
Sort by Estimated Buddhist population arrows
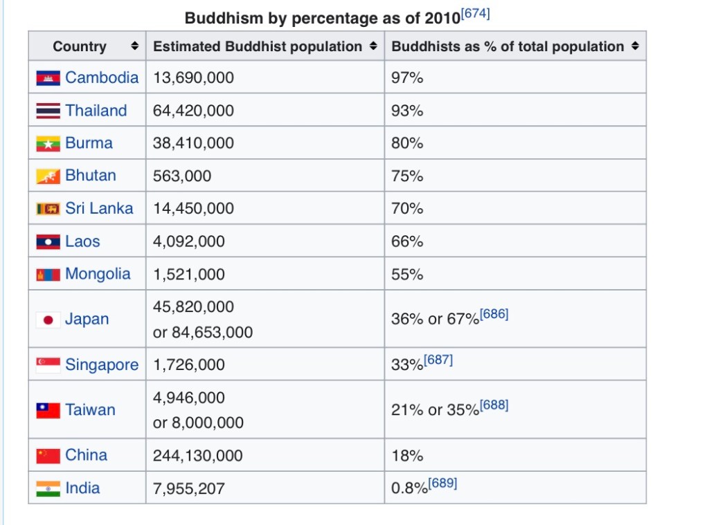click(x=373, y=46)
